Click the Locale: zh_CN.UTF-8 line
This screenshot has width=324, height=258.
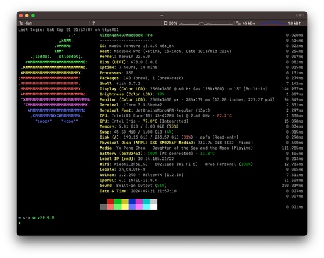(x=122, y=170)
